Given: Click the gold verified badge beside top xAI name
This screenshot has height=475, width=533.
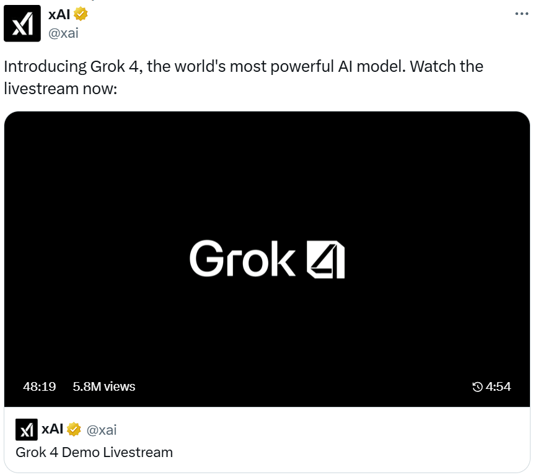Looking at the screenshot, I should click(x=81, y=14).
